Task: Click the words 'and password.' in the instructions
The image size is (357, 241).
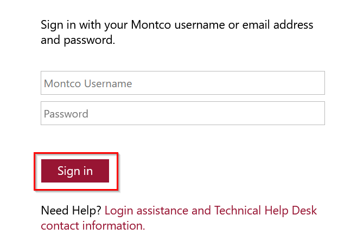Action: (78, 40)
